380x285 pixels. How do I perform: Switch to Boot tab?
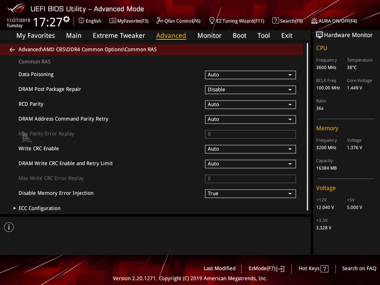239,36
